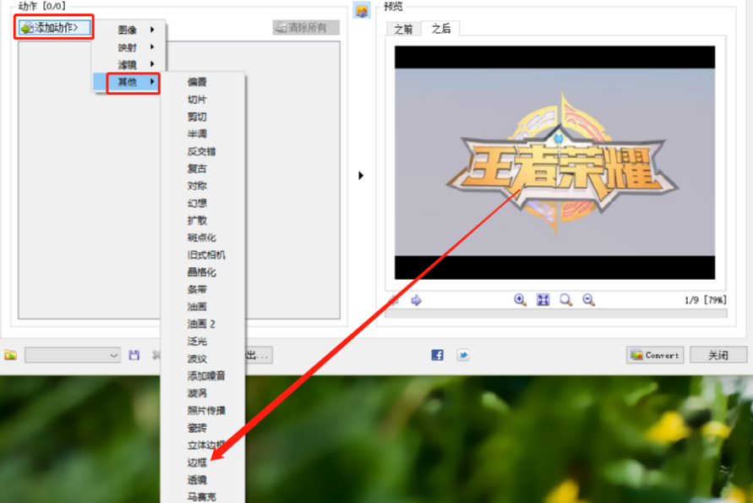The height and width of the screenshot is (503, 753).
Task: Expand the preset script combo box
Action: (x=73, y=355)
